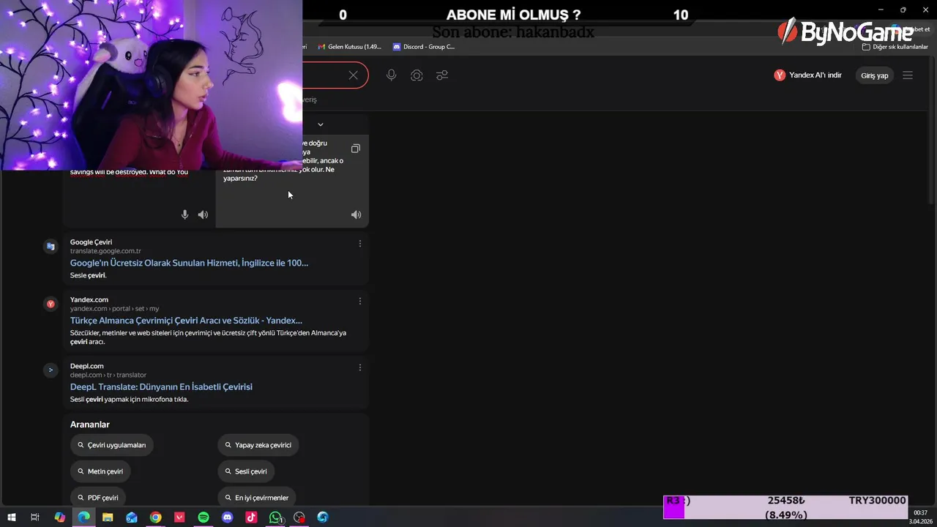Open the swirl browser icon on taskbar

[x=323, y=517]
